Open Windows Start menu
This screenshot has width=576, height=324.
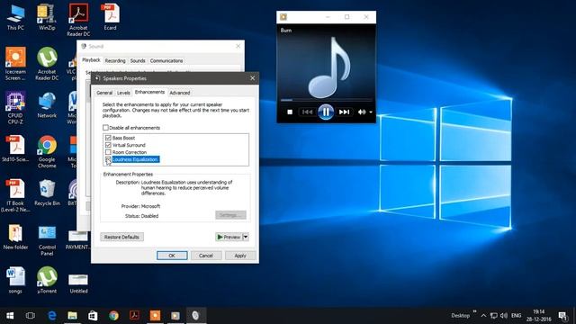coord(10,316)
